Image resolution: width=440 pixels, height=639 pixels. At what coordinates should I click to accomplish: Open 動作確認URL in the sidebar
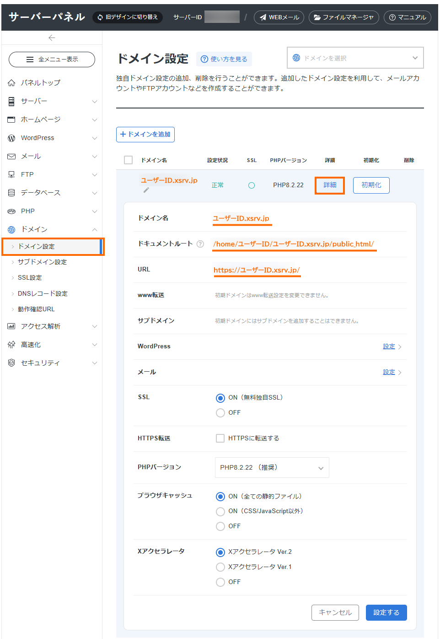point(36,309)
